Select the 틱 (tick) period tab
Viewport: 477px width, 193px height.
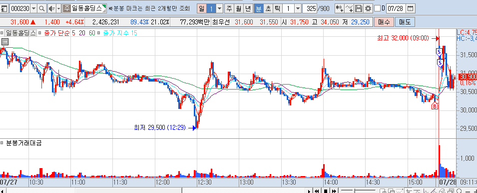coord(277,8)
